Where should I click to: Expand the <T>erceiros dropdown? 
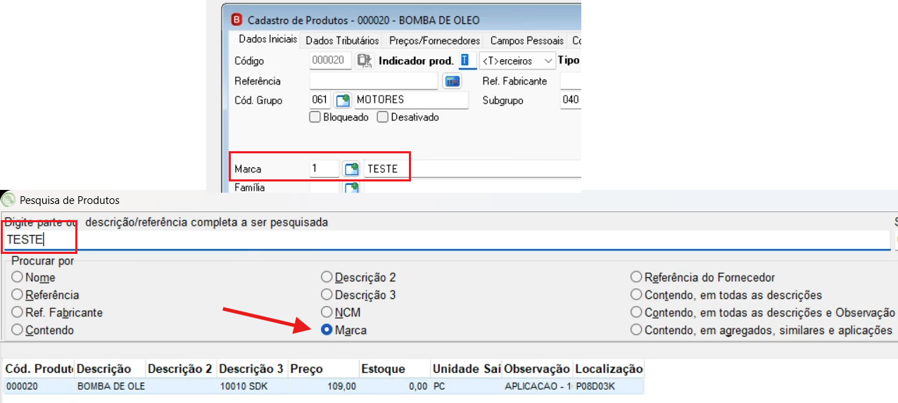point(517,61)
